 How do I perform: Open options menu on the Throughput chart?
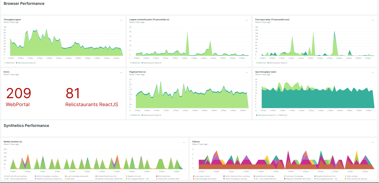click(121, 20)
